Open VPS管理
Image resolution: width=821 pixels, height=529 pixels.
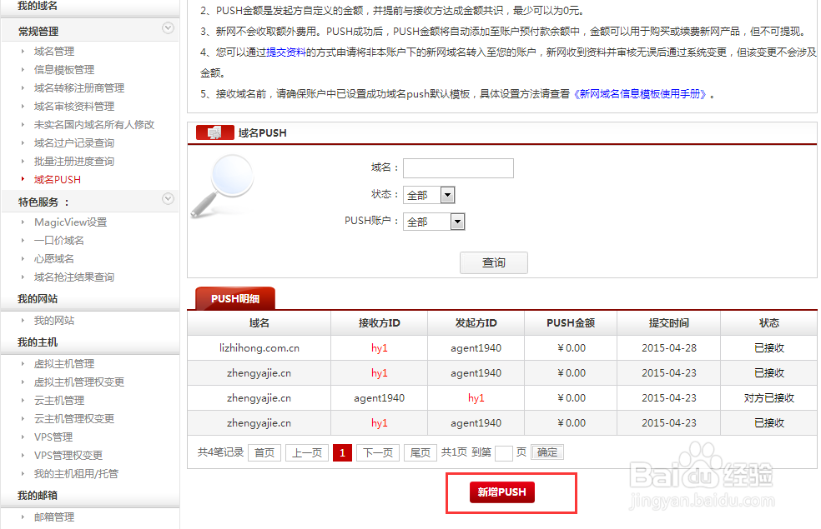click(x=53, y=437)
